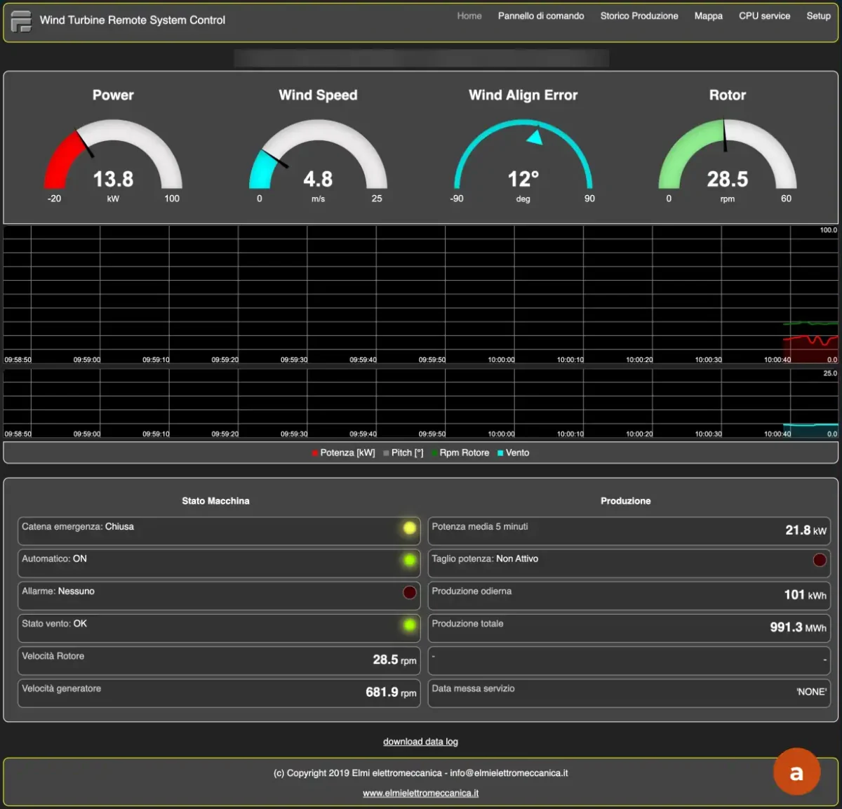Image resolution: width=842 pixels, height=809 pixels.
Task: Click the 10:00:00 marker on the lower chart
Action: pyautogui.click(x=501, y=434)
